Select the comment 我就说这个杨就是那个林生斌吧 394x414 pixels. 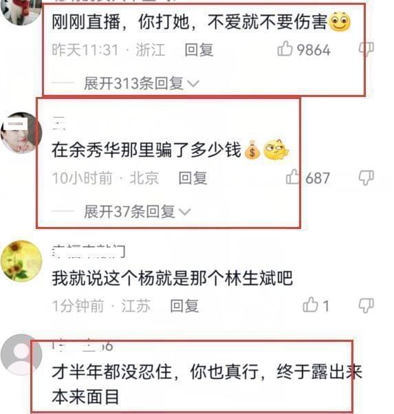pyautogui.click(x=172, y=278)
